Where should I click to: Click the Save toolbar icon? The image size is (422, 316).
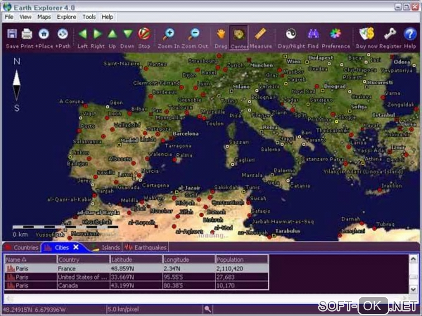pyautogui.click(x=12, y=34)
